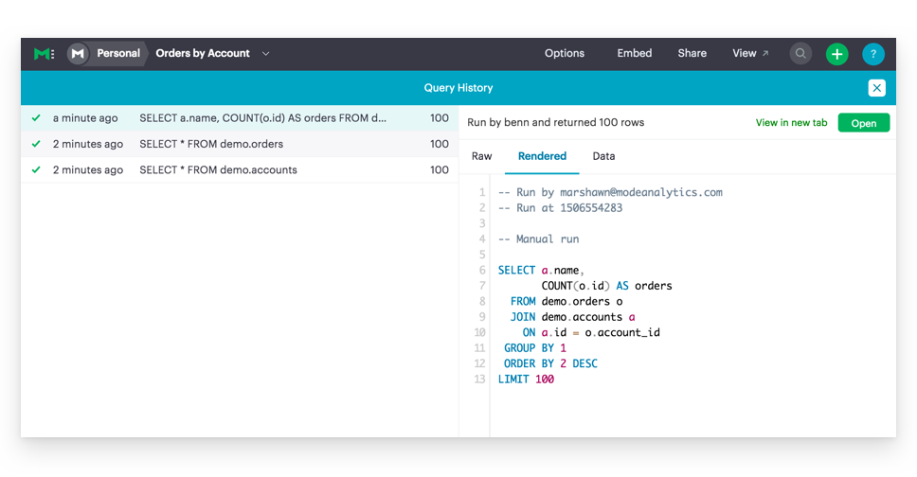The width and height of the screenshot is (917, 477).
Task: Click the '-- Manual run' comment line
Action: [x=538, y=239]
